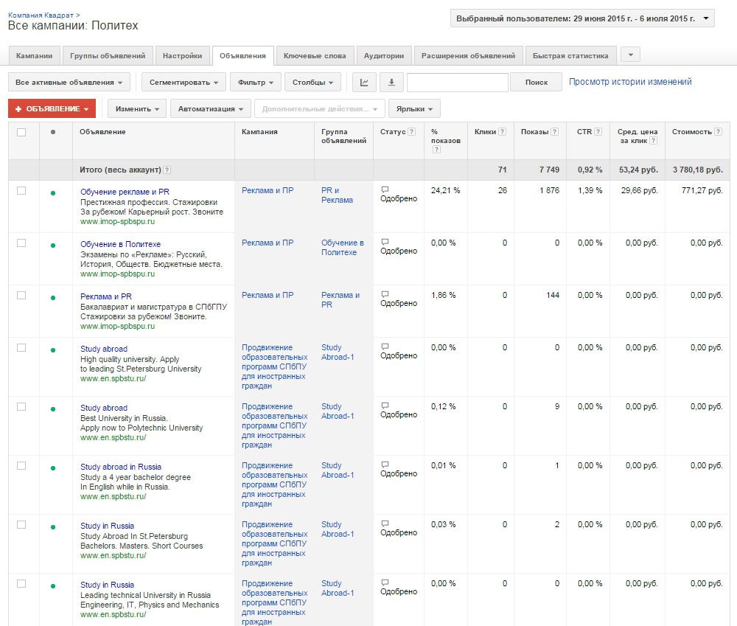Click help icon next to Статус header
Screen dimensions: 737x626
[x=412, y=132]
